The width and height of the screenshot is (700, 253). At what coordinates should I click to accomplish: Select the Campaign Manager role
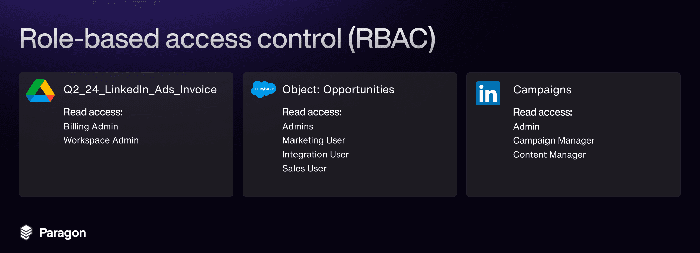(554, 141)
